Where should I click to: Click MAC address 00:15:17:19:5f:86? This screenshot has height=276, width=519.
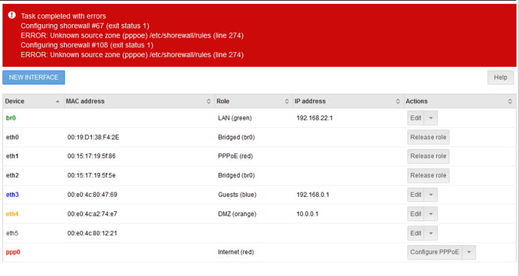91,156
